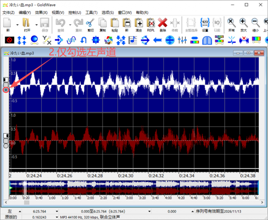Click the New file (新) toolbar icon
This screenshot has width=268, height=220.
tap(7, 23)
